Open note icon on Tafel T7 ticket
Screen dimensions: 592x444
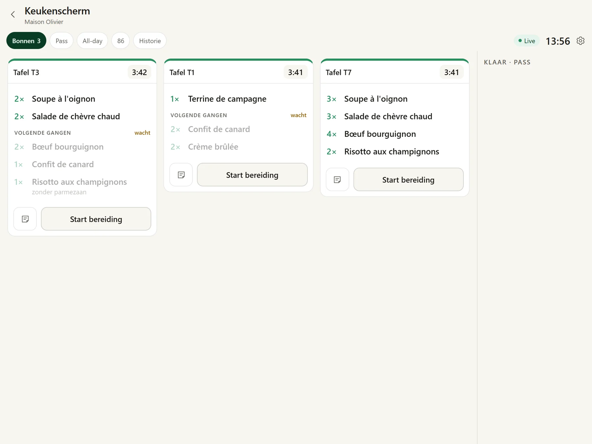[337, 180]
